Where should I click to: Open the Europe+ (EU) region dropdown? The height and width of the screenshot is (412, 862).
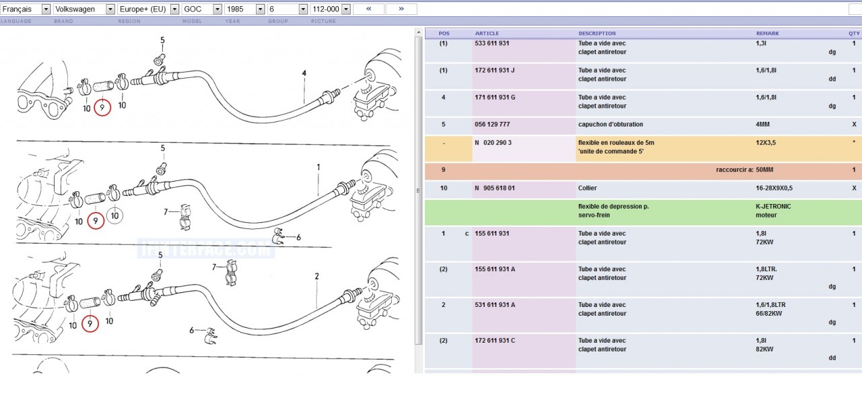point(148,9)
